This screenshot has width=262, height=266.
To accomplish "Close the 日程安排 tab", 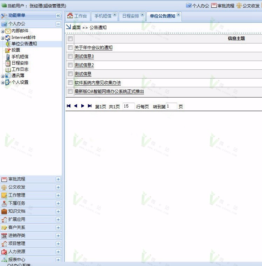I will [143, 15].
